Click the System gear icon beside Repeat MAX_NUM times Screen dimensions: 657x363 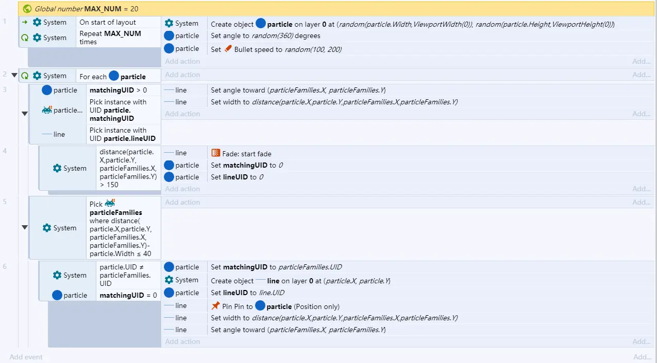[37, 38]
